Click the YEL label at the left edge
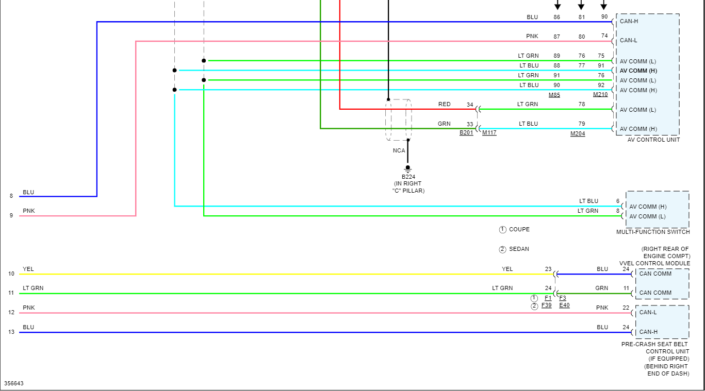Image resolution: width=705 pixels, height=391 pixels. (28, 269)
